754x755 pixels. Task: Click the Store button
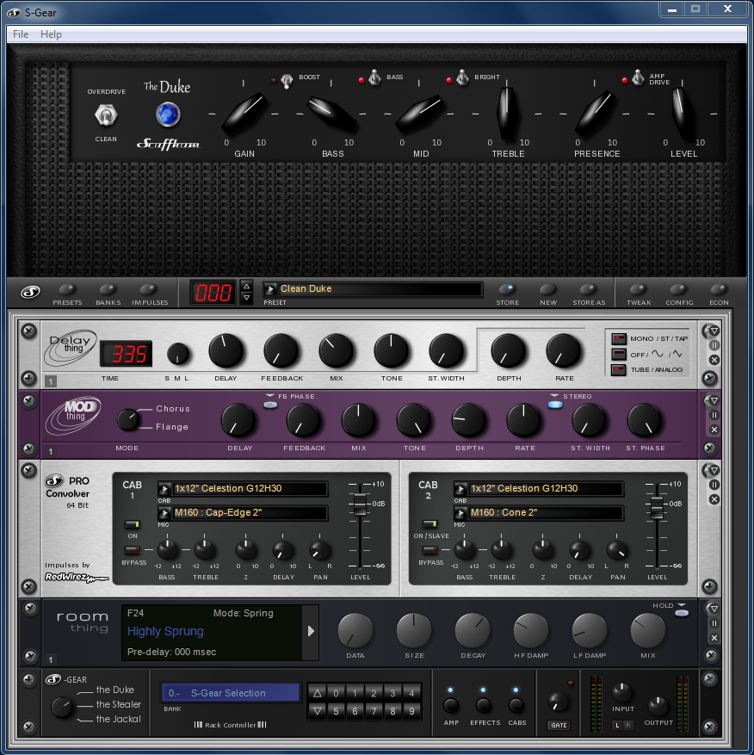click(507, 289)
